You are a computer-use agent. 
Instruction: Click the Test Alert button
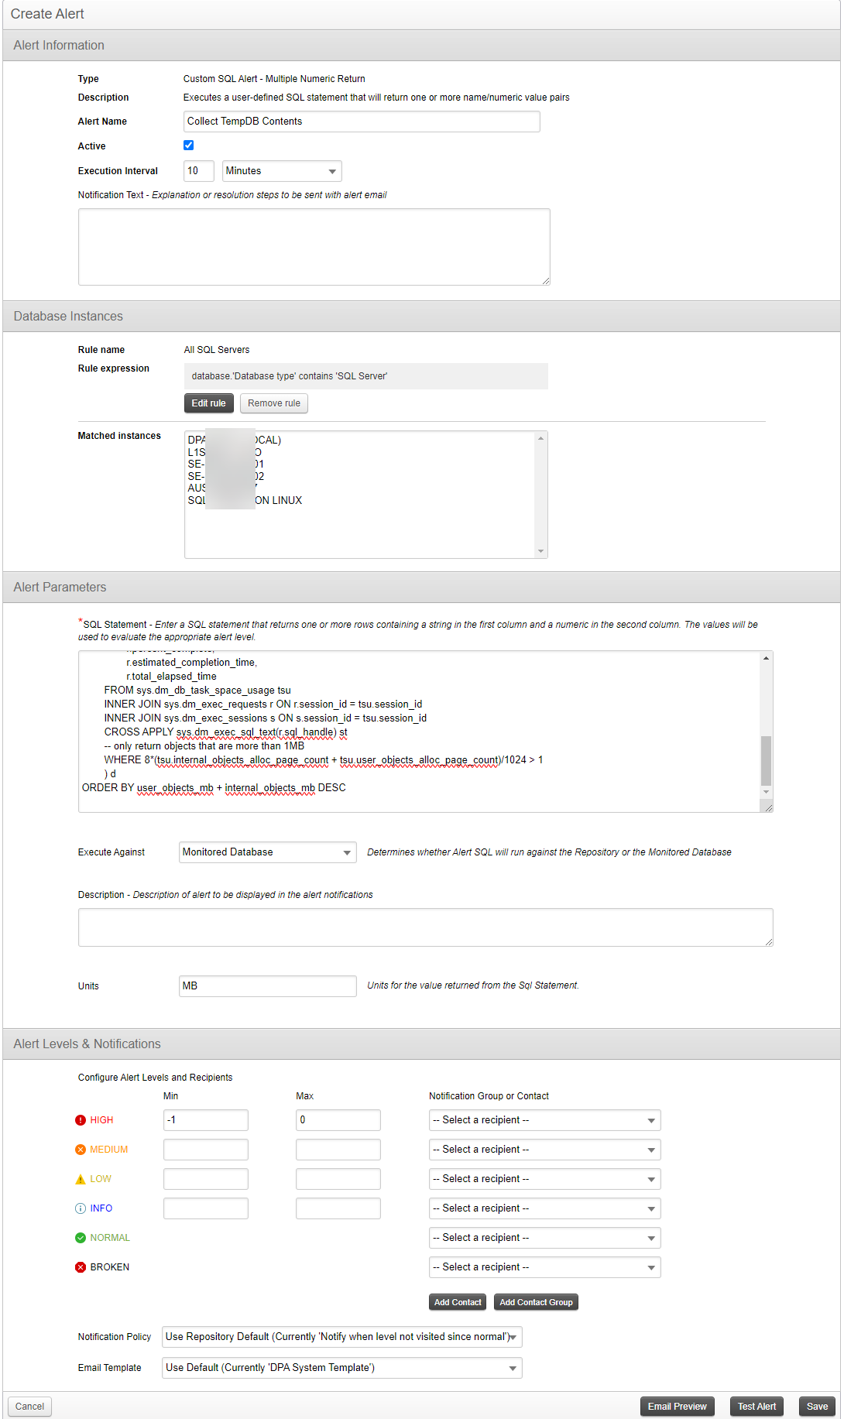[x=757, y=1407]
